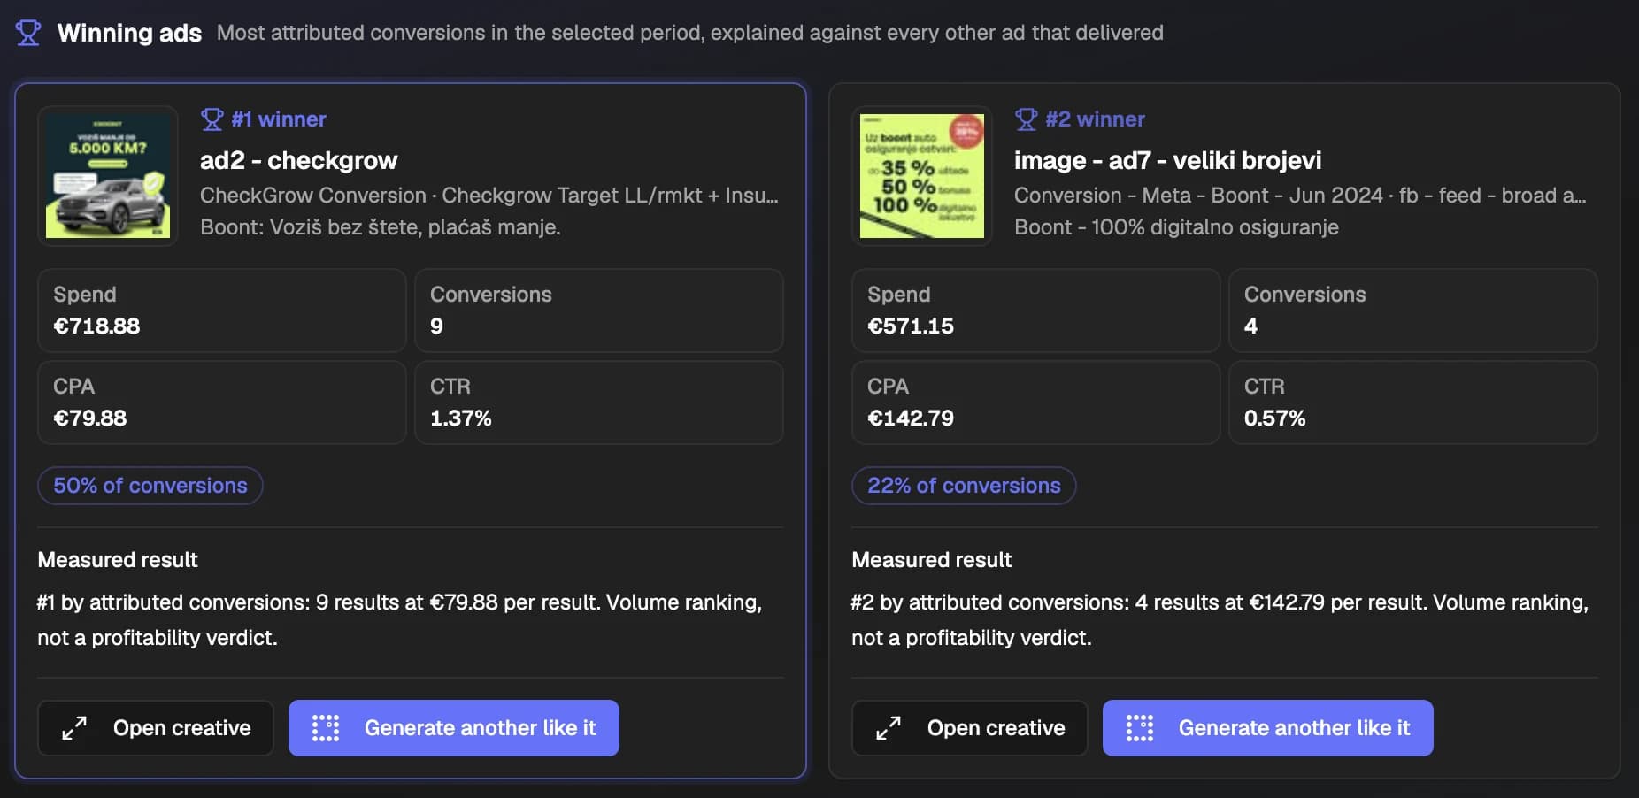Image resolution: width=1639 pixels, height=798 pixels.
Task: Click 'Measured result' heading in ad7 card
Action: click(932, 560)
